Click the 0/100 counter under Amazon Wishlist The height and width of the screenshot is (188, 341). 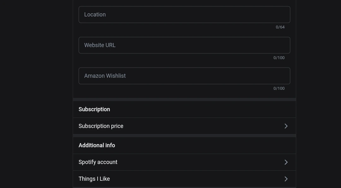279,88
